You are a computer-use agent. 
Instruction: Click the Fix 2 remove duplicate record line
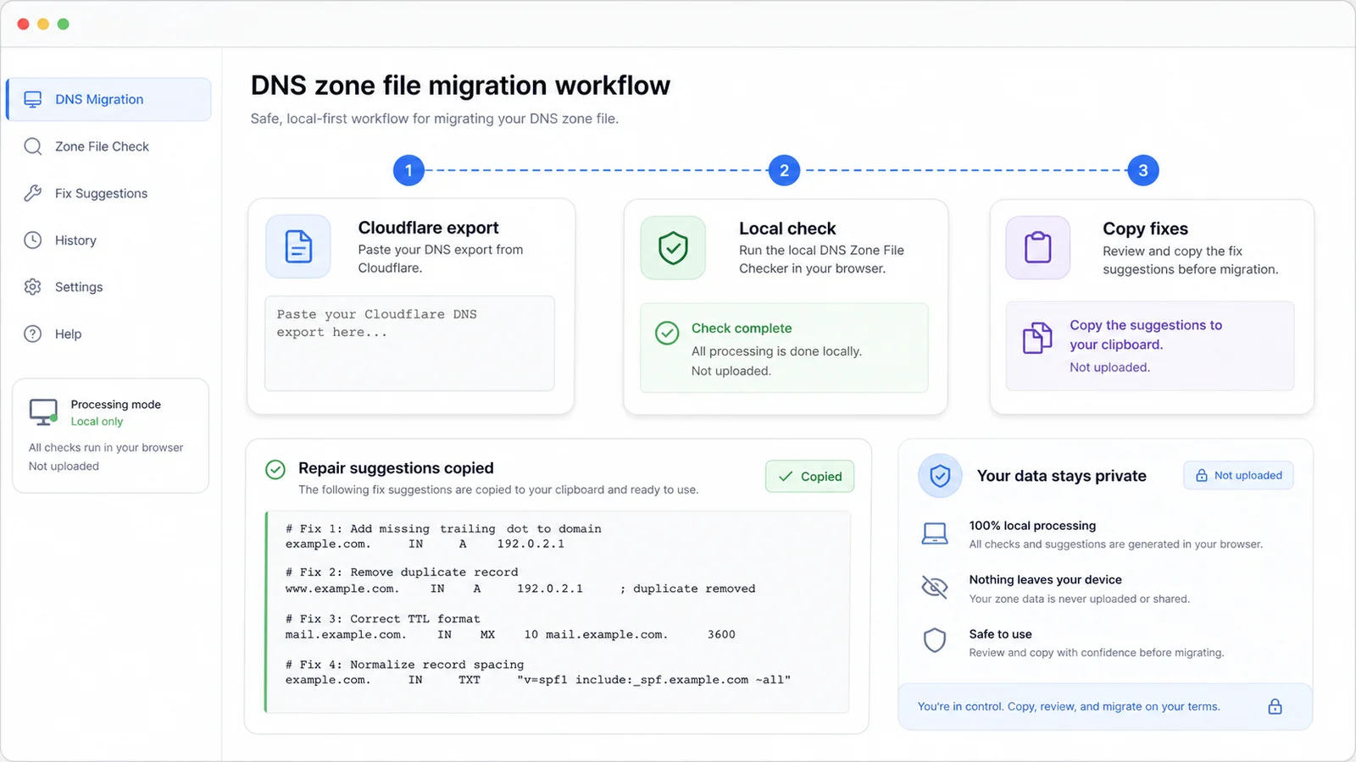(402, 572)
